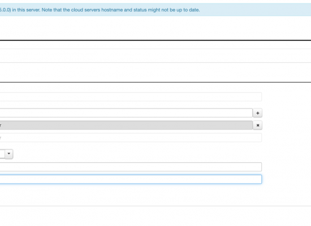Click the select box beside the caret
Image resolution: width=311 pixels, height=226 pixels.
(x=2, y=154)
